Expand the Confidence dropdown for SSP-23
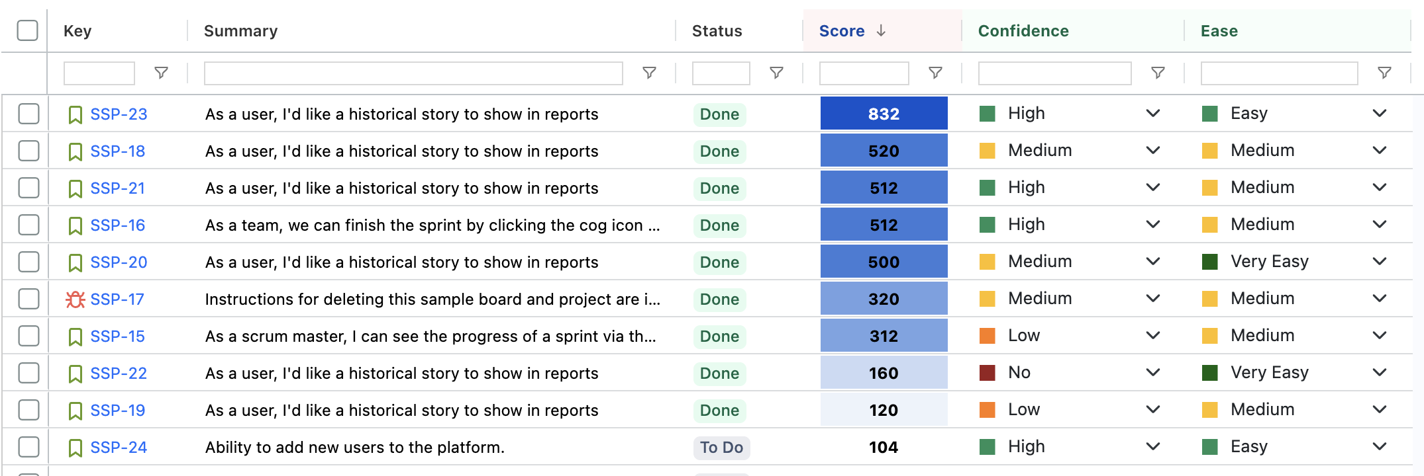The height and width of the screenshot is (476, 1424). [x=1152, y=114]
